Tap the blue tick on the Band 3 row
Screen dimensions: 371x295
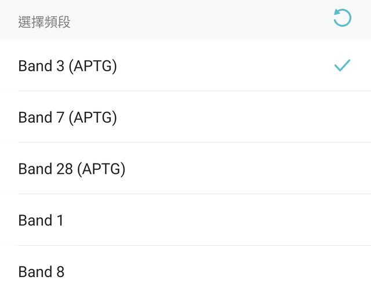[342, 65]
